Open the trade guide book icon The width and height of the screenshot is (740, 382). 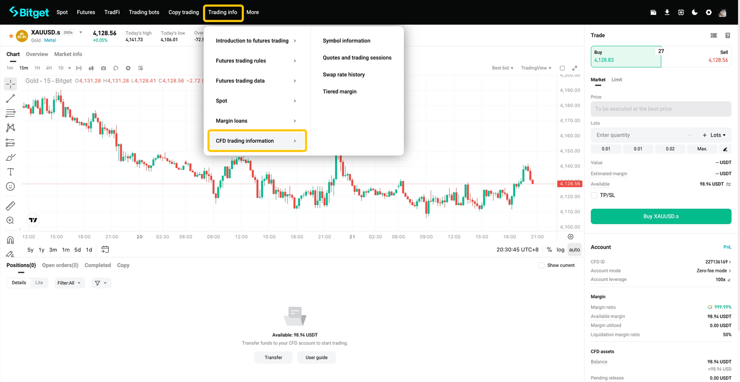pos(728,35)
